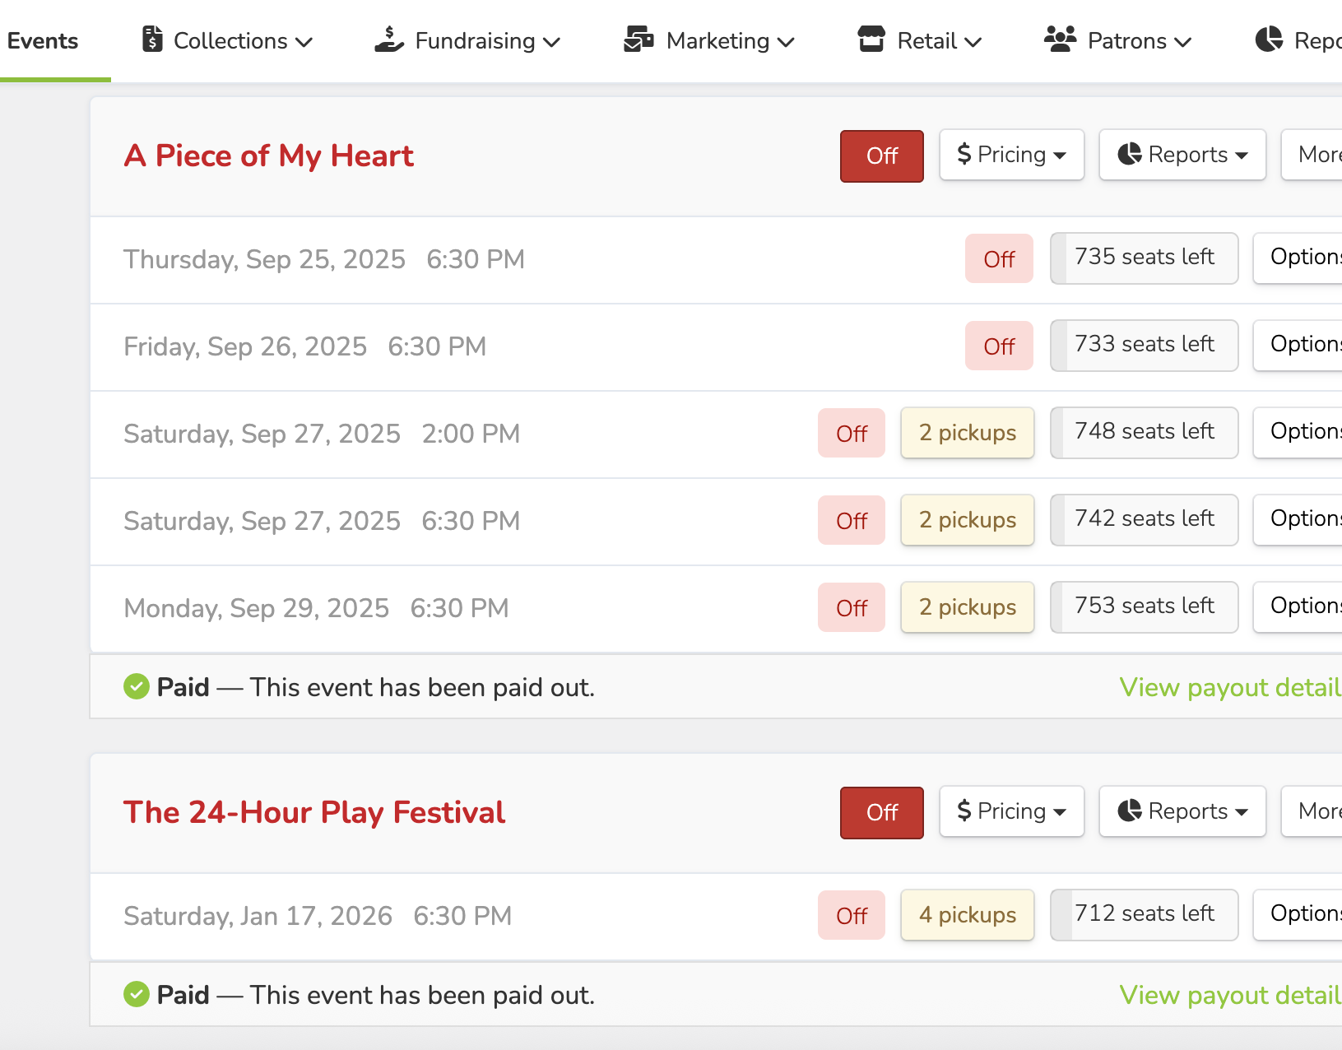Viewport: 1342px width, 1050px height.
Task: Click the 735 seats left progress bar
Action: coord(1144,258)
